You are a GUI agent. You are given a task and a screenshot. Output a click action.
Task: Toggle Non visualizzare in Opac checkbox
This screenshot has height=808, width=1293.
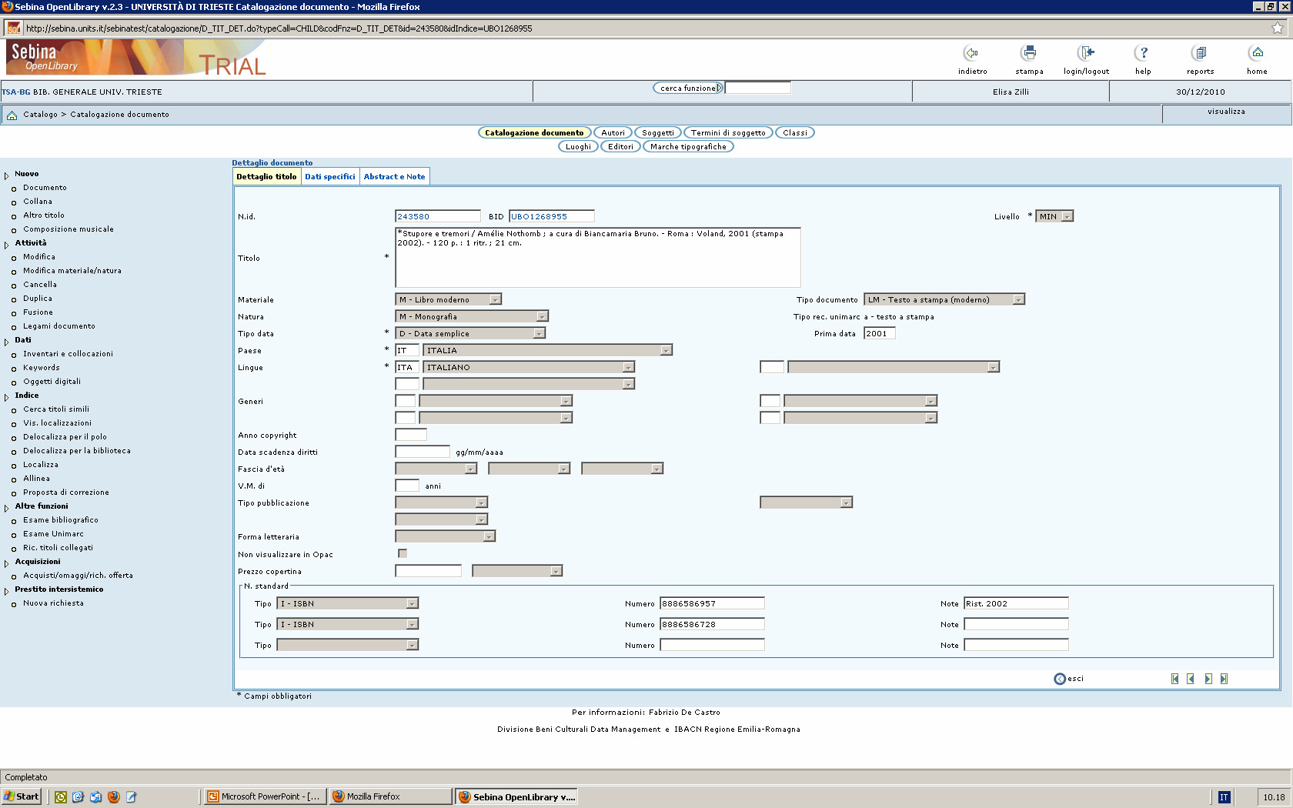pyautogui.click(x=403, y=553)
